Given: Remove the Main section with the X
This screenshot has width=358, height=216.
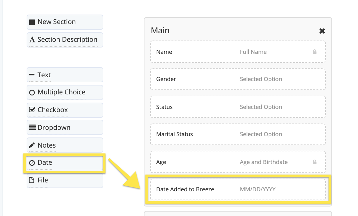Looking at the screenshot, I should pyautogui.click(x=322, y=31).
